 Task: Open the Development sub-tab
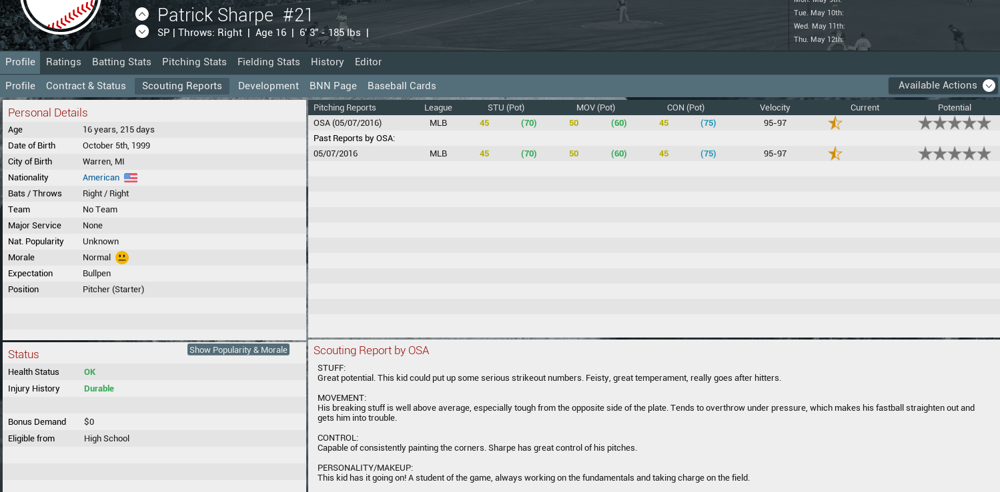[x=268, y=86]
